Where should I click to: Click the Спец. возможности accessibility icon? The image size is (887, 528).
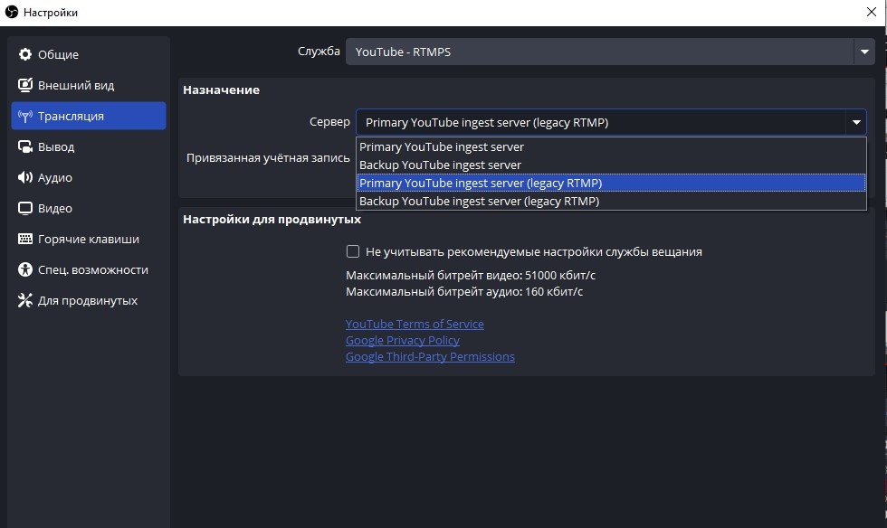(25, 270)
